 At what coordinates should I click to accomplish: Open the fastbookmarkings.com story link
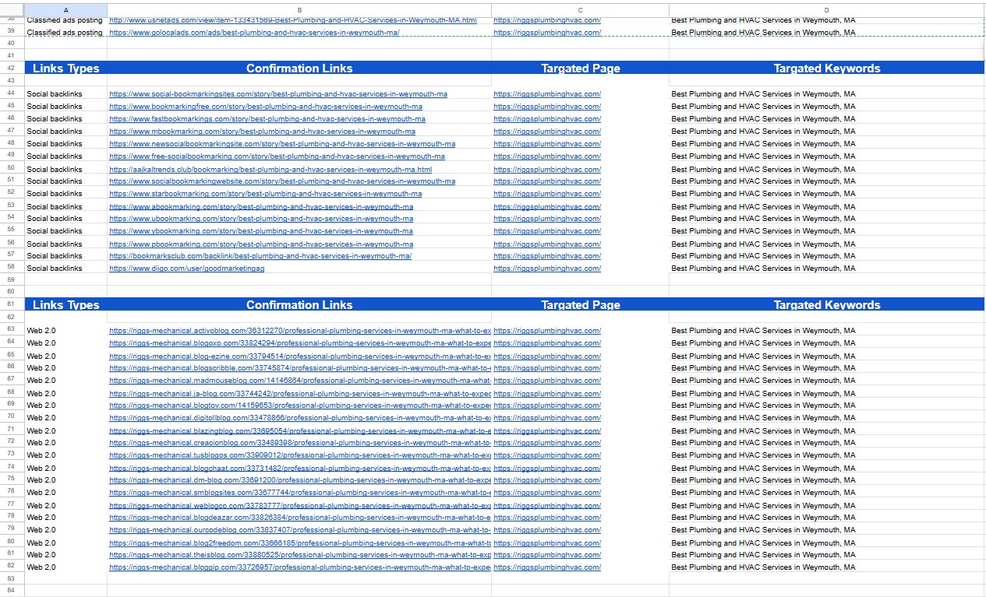click(267, 119)
